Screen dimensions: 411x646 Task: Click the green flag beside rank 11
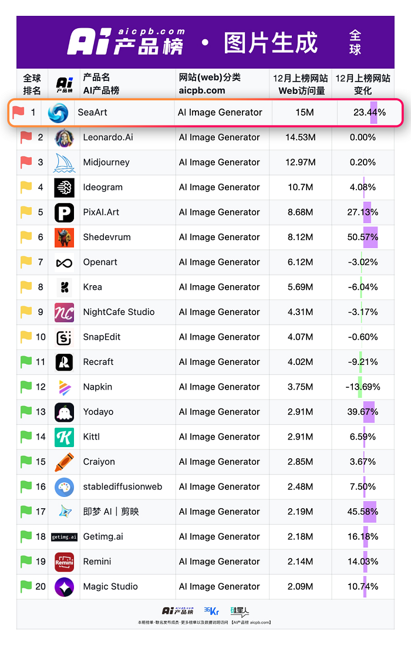click(x=26, y=361)
